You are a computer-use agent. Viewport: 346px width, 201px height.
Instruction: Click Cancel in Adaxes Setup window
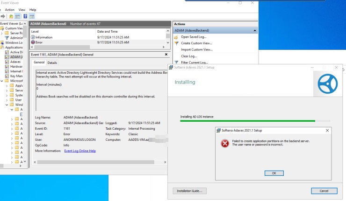click(324, 191)
